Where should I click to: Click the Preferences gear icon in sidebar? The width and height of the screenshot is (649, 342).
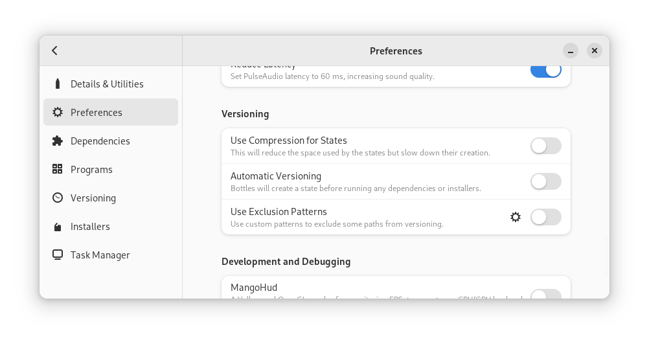click(x=58, y=112)
